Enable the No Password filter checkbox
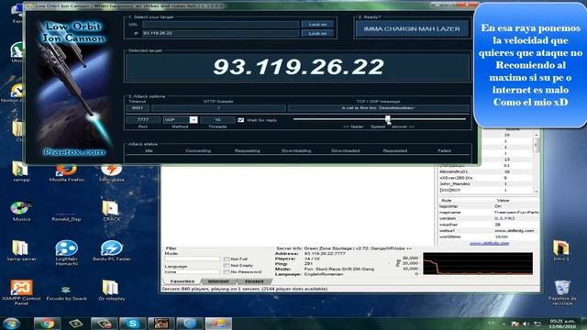Viewport: 587px width, 330px height. pyautogui.click(x=227, y=272)
